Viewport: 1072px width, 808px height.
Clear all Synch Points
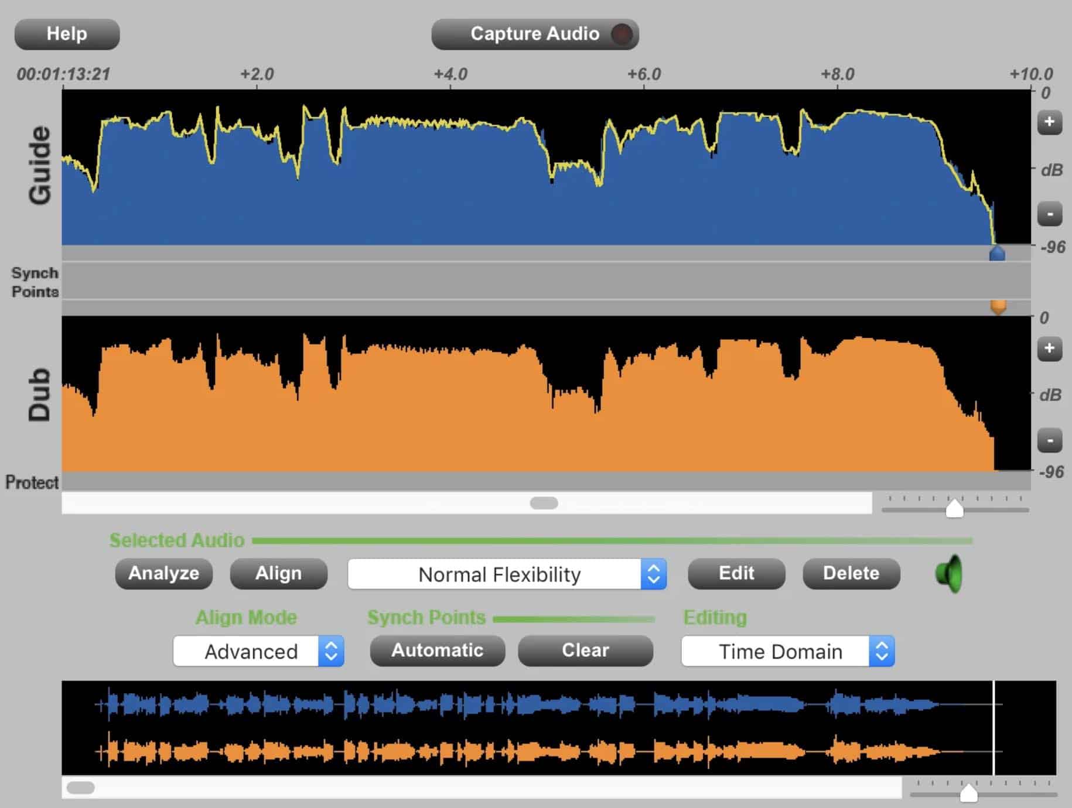click(x=585, y=650)
